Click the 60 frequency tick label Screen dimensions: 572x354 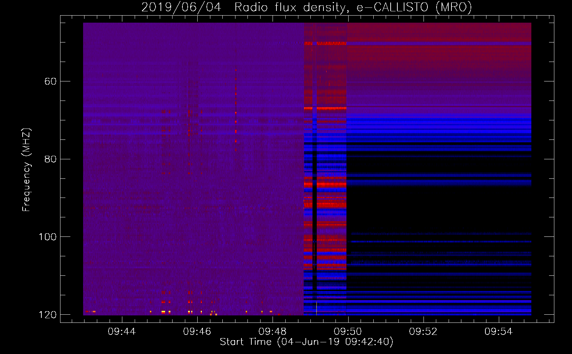[x=50, y=81]
